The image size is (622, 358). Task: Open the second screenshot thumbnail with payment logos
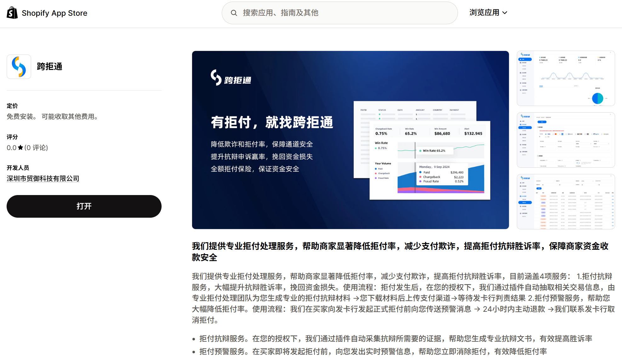(566, 140)
